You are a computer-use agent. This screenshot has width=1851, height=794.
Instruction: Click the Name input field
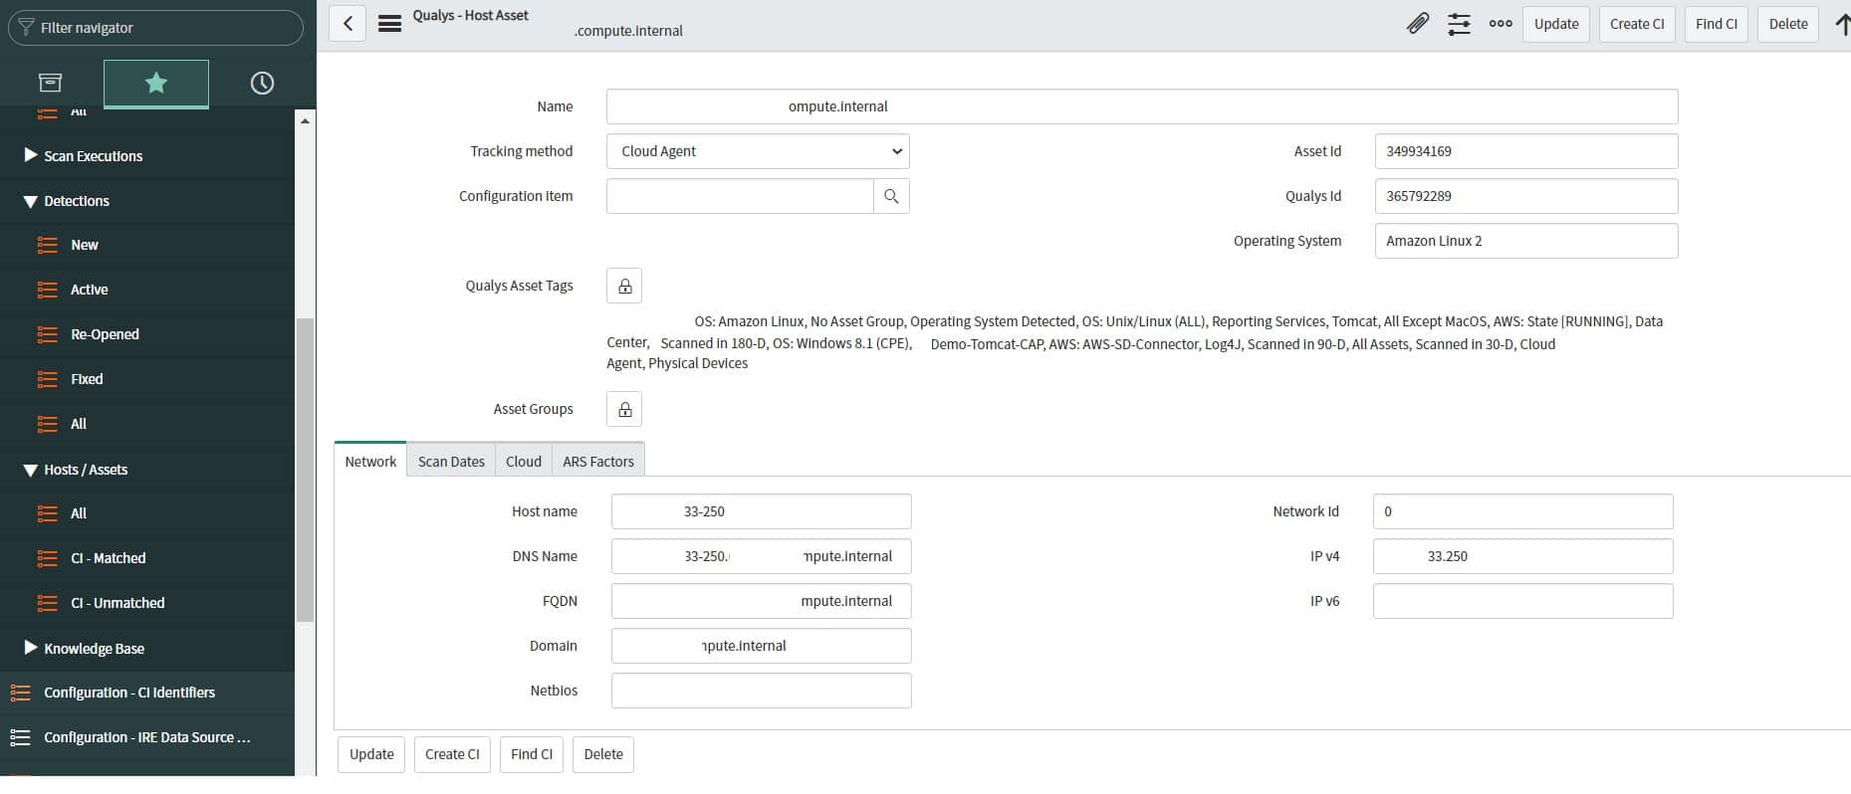pos(1142,106)
